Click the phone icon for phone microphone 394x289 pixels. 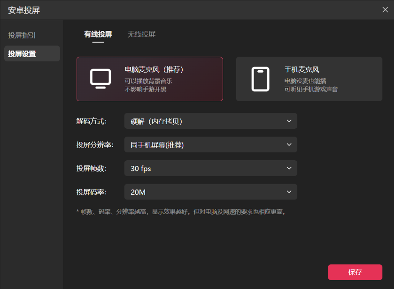point(260,79)
